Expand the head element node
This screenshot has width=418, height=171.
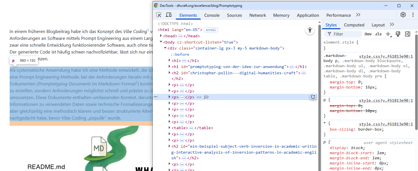[161, 36]
